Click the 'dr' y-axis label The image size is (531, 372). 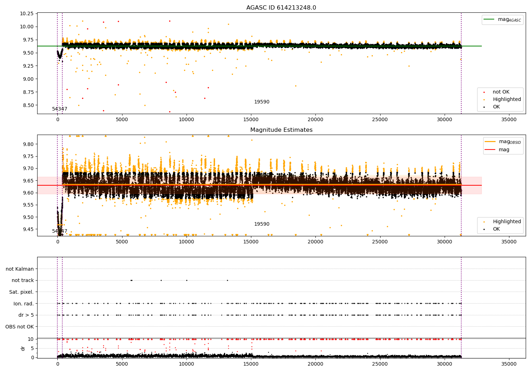point(23,348)
